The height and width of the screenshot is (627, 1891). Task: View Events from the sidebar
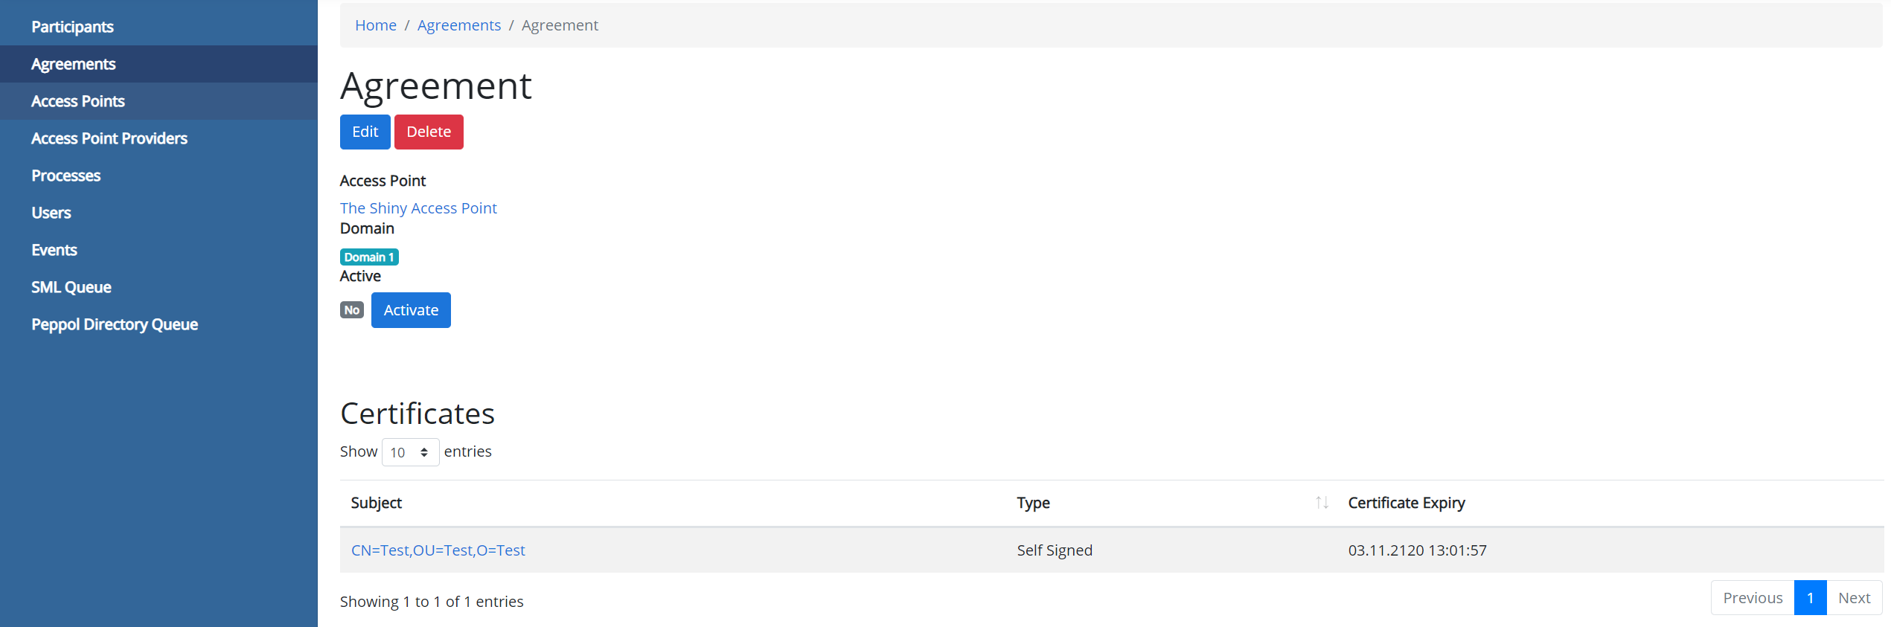pos(54,250)
